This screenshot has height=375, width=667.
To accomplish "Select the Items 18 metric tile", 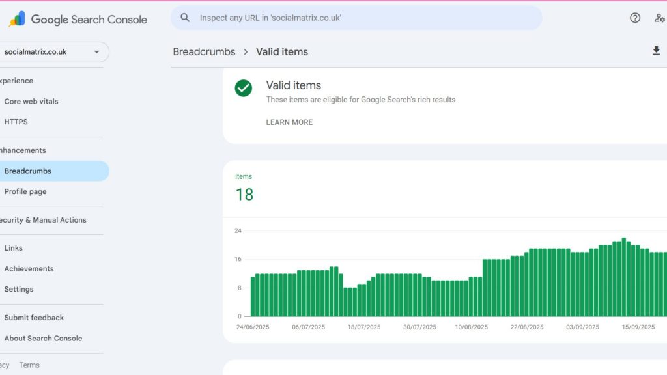I will coord(244,189).
